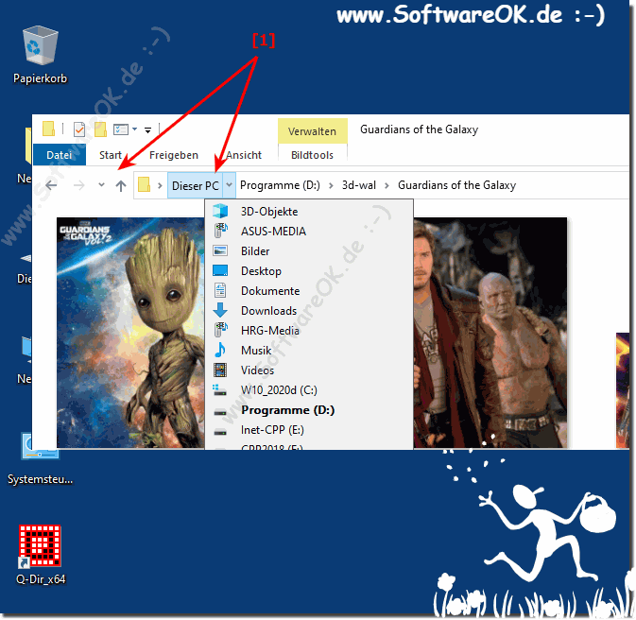Click Programme (D:) breadcrumb segment

(x=280, y=185)
